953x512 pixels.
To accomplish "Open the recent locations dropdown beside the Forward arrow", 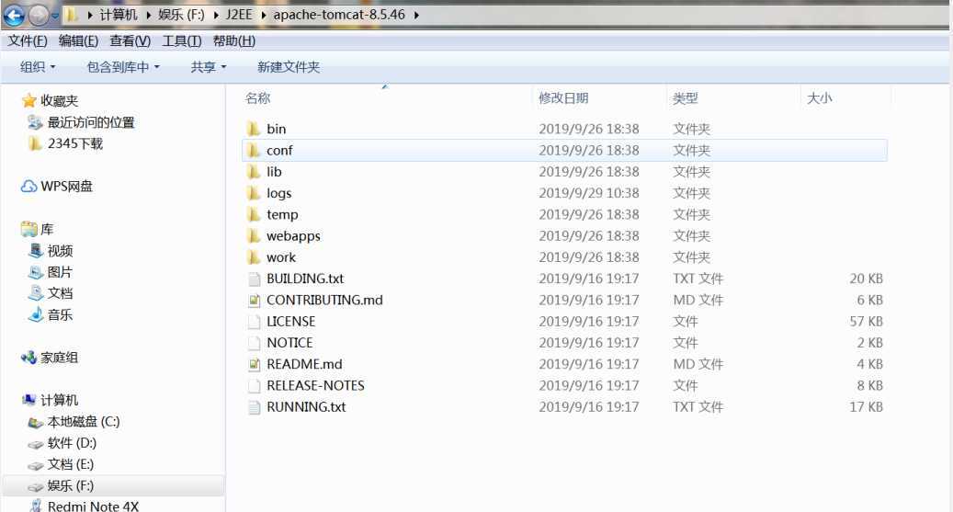I will pos(55,16).
